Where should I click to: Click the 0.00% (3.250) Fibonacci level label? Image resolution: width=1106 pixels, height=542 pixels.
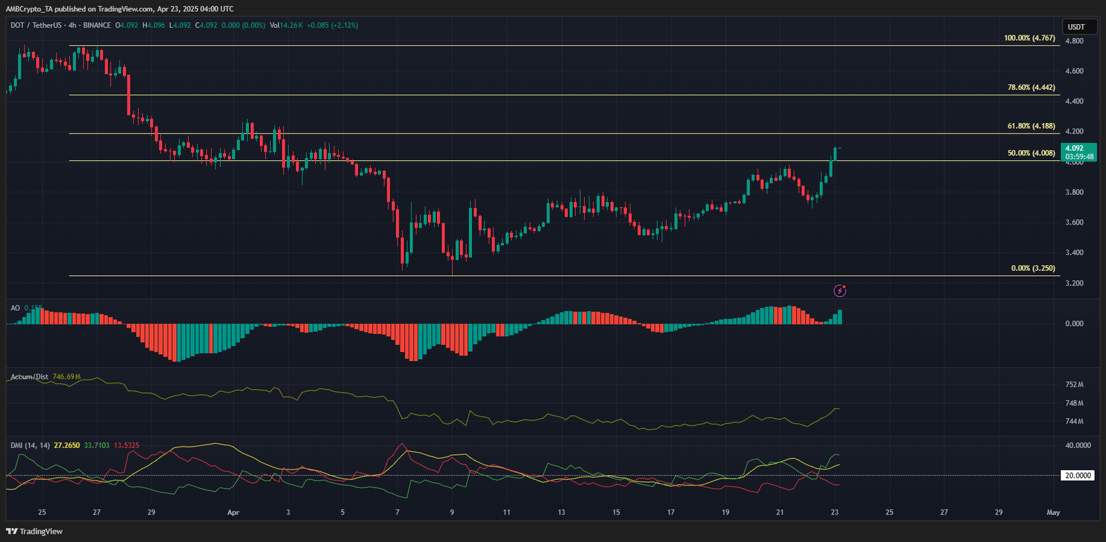(1033, 268)
